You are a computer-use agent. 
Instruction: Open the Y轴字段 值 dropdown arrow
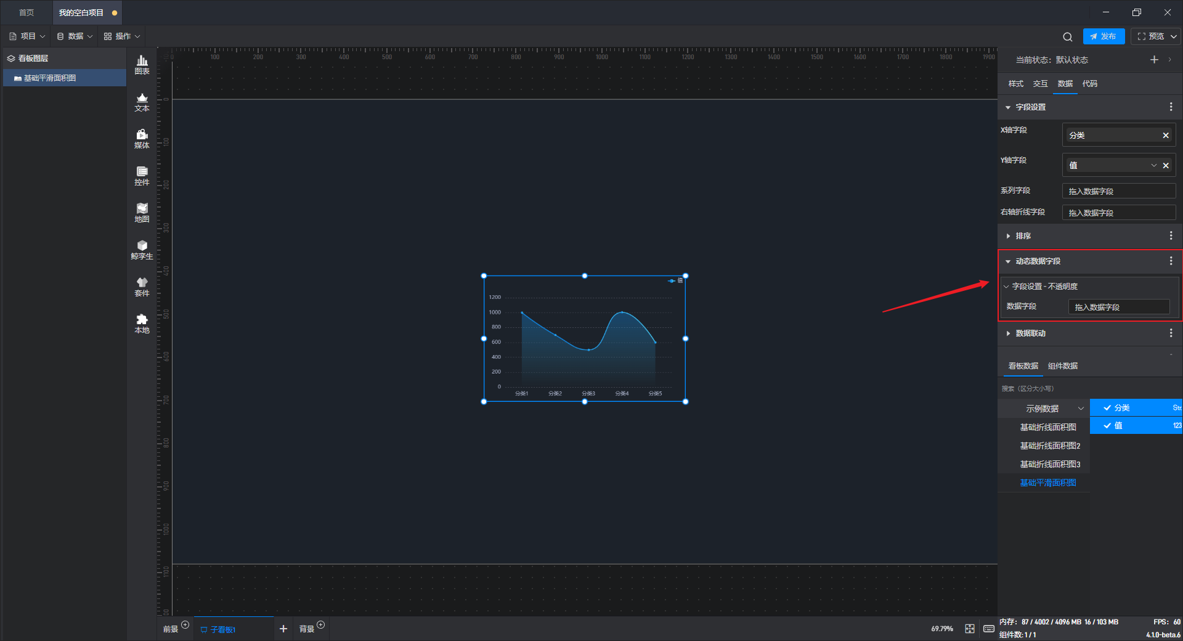pos(1154,166)
